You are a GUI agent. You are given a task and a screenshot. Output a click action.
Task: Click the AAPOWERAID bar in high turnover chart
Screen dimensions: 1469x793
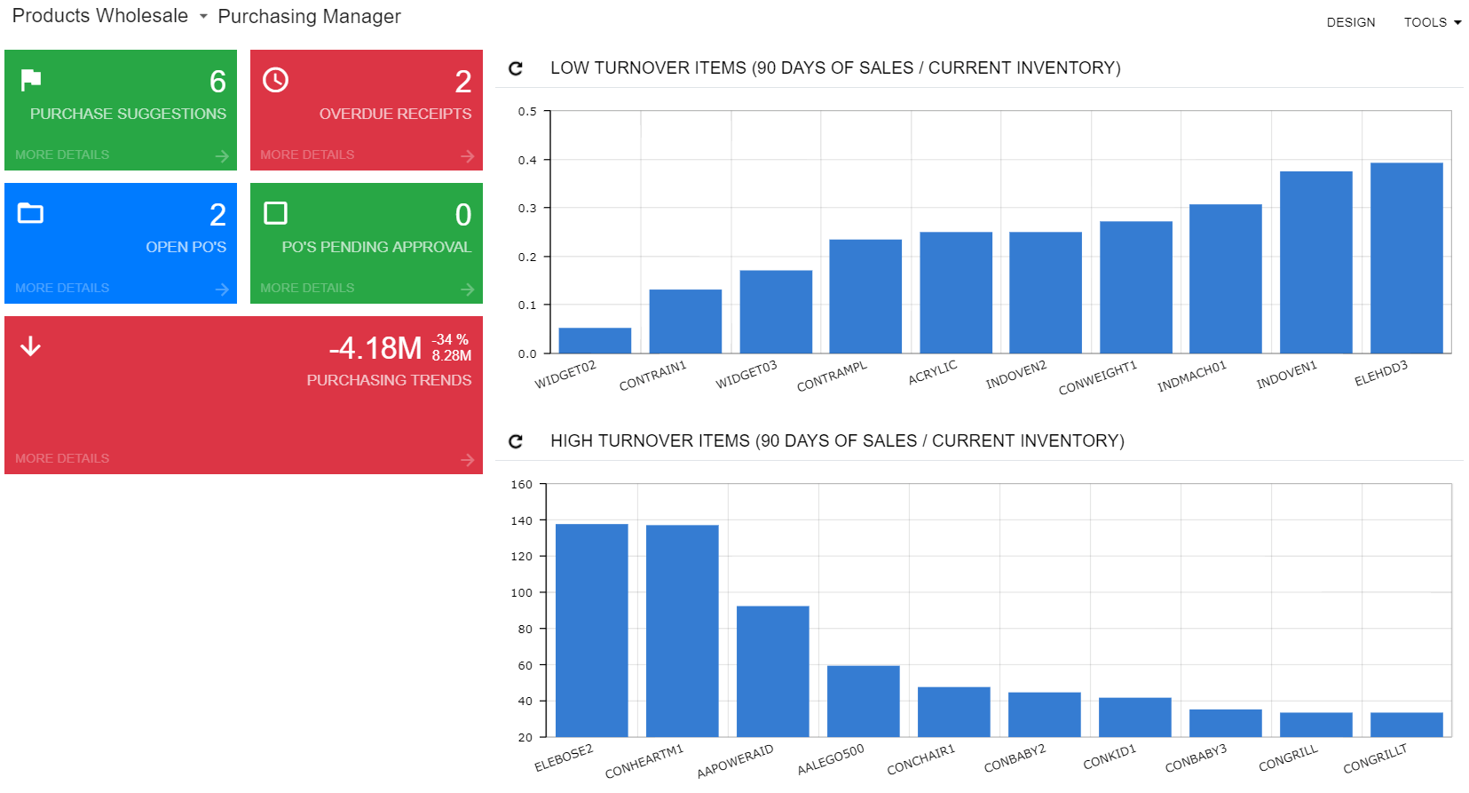tap(772, 670)
